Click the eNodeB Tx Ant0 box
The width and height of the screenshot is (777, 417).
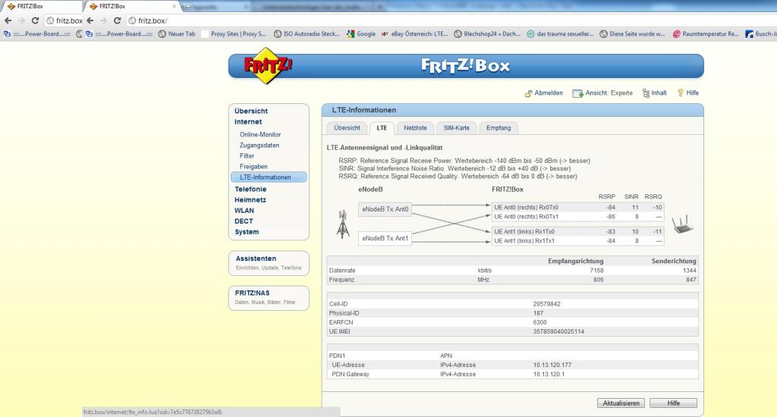pos(385,209)
